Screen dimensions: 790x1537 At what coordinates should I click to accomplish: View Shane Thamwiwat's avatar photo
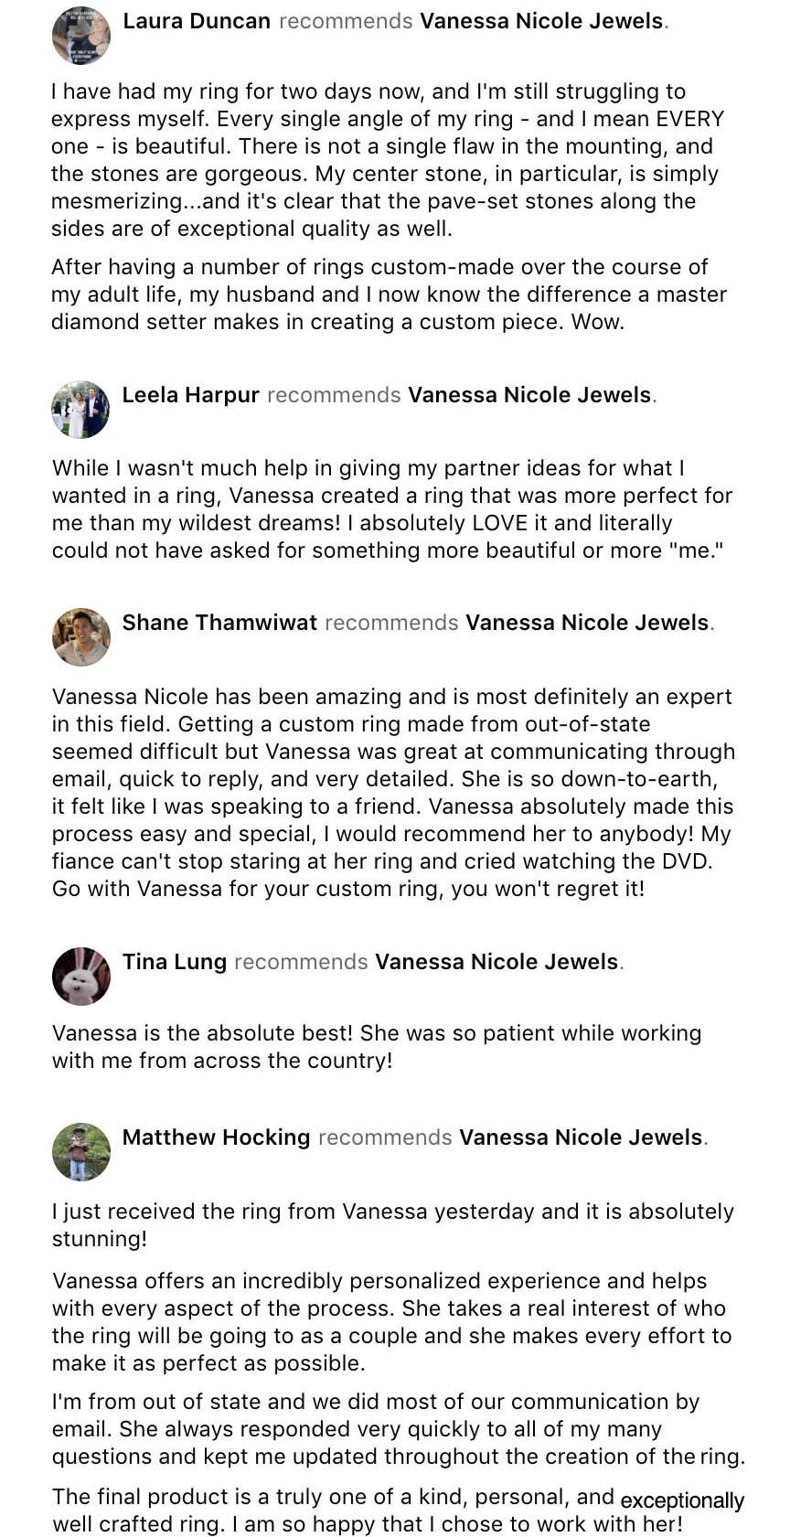click(x=81, y=636)
